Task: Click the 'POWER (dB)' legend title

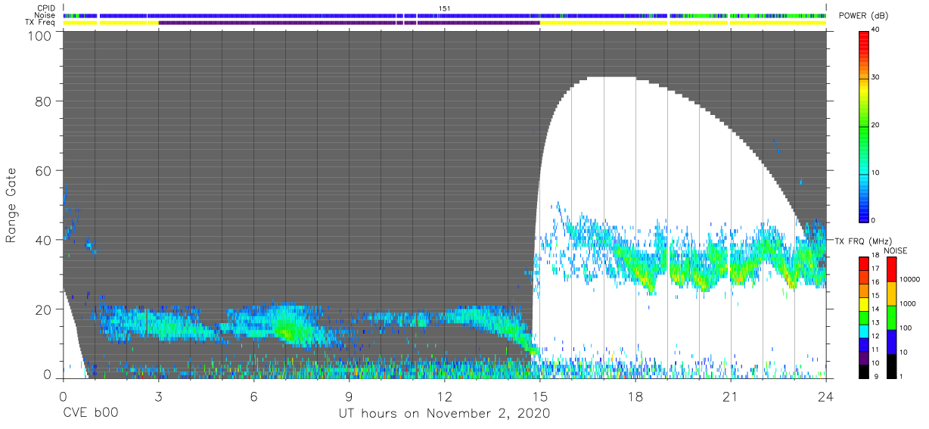Action: pyautogui.click(x=863, y=16)
